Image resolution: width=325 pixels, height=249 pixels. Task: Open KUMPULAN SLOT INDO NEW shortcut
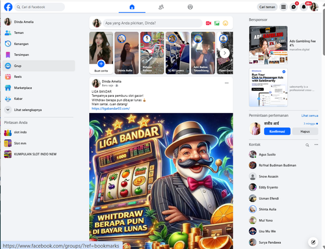click(x=39, y=154)
